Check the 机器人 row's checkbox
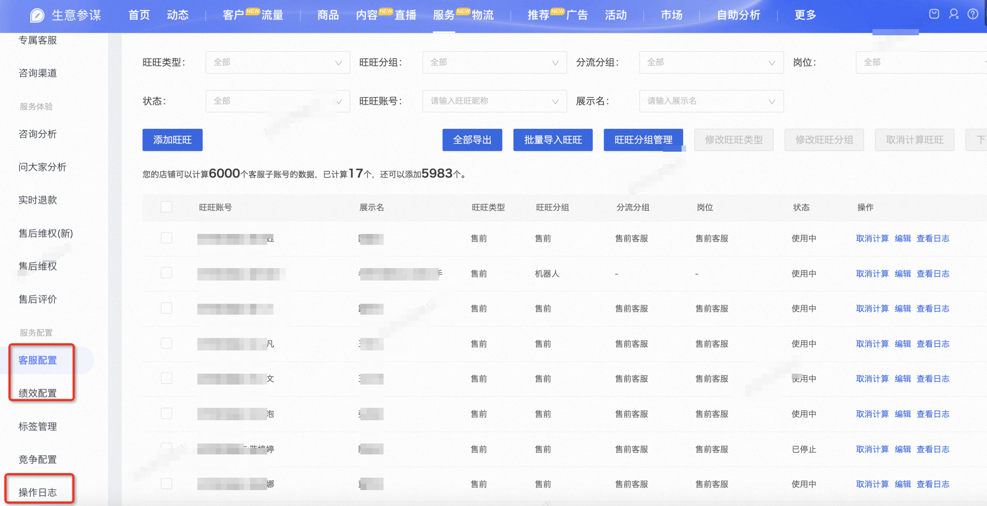This screenshot has width=987, height=506. [166, 273]
